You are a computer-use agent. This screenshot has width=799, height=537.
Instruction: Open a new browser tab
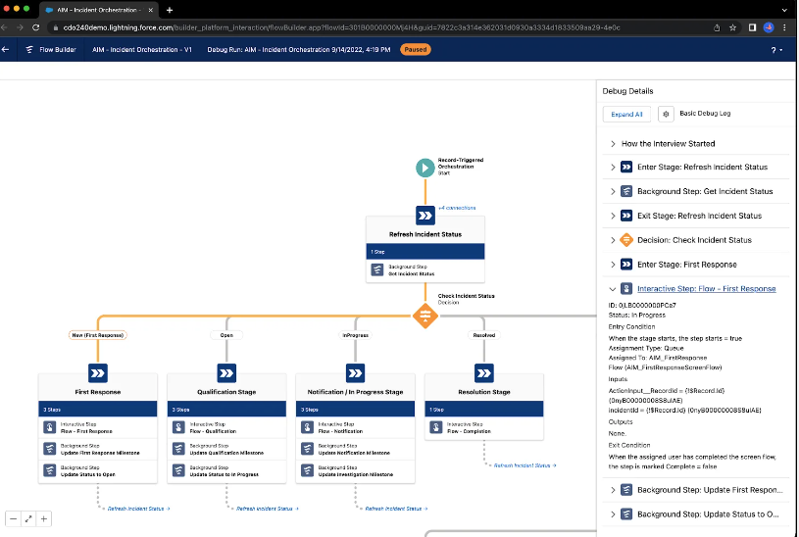[x=170, y=10]
